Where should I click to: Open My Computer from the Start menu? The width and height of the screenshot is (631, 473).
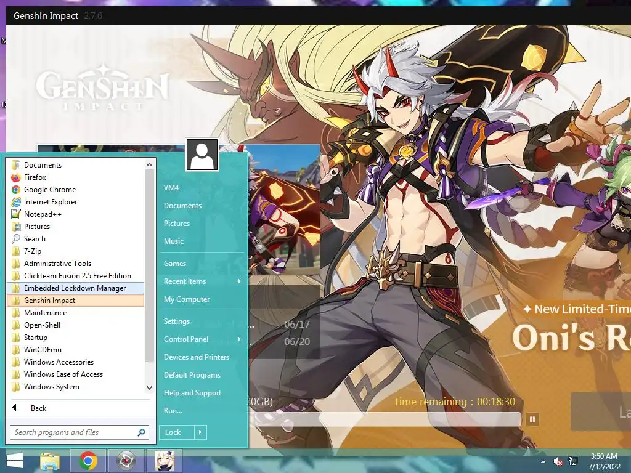coord(187,299)
